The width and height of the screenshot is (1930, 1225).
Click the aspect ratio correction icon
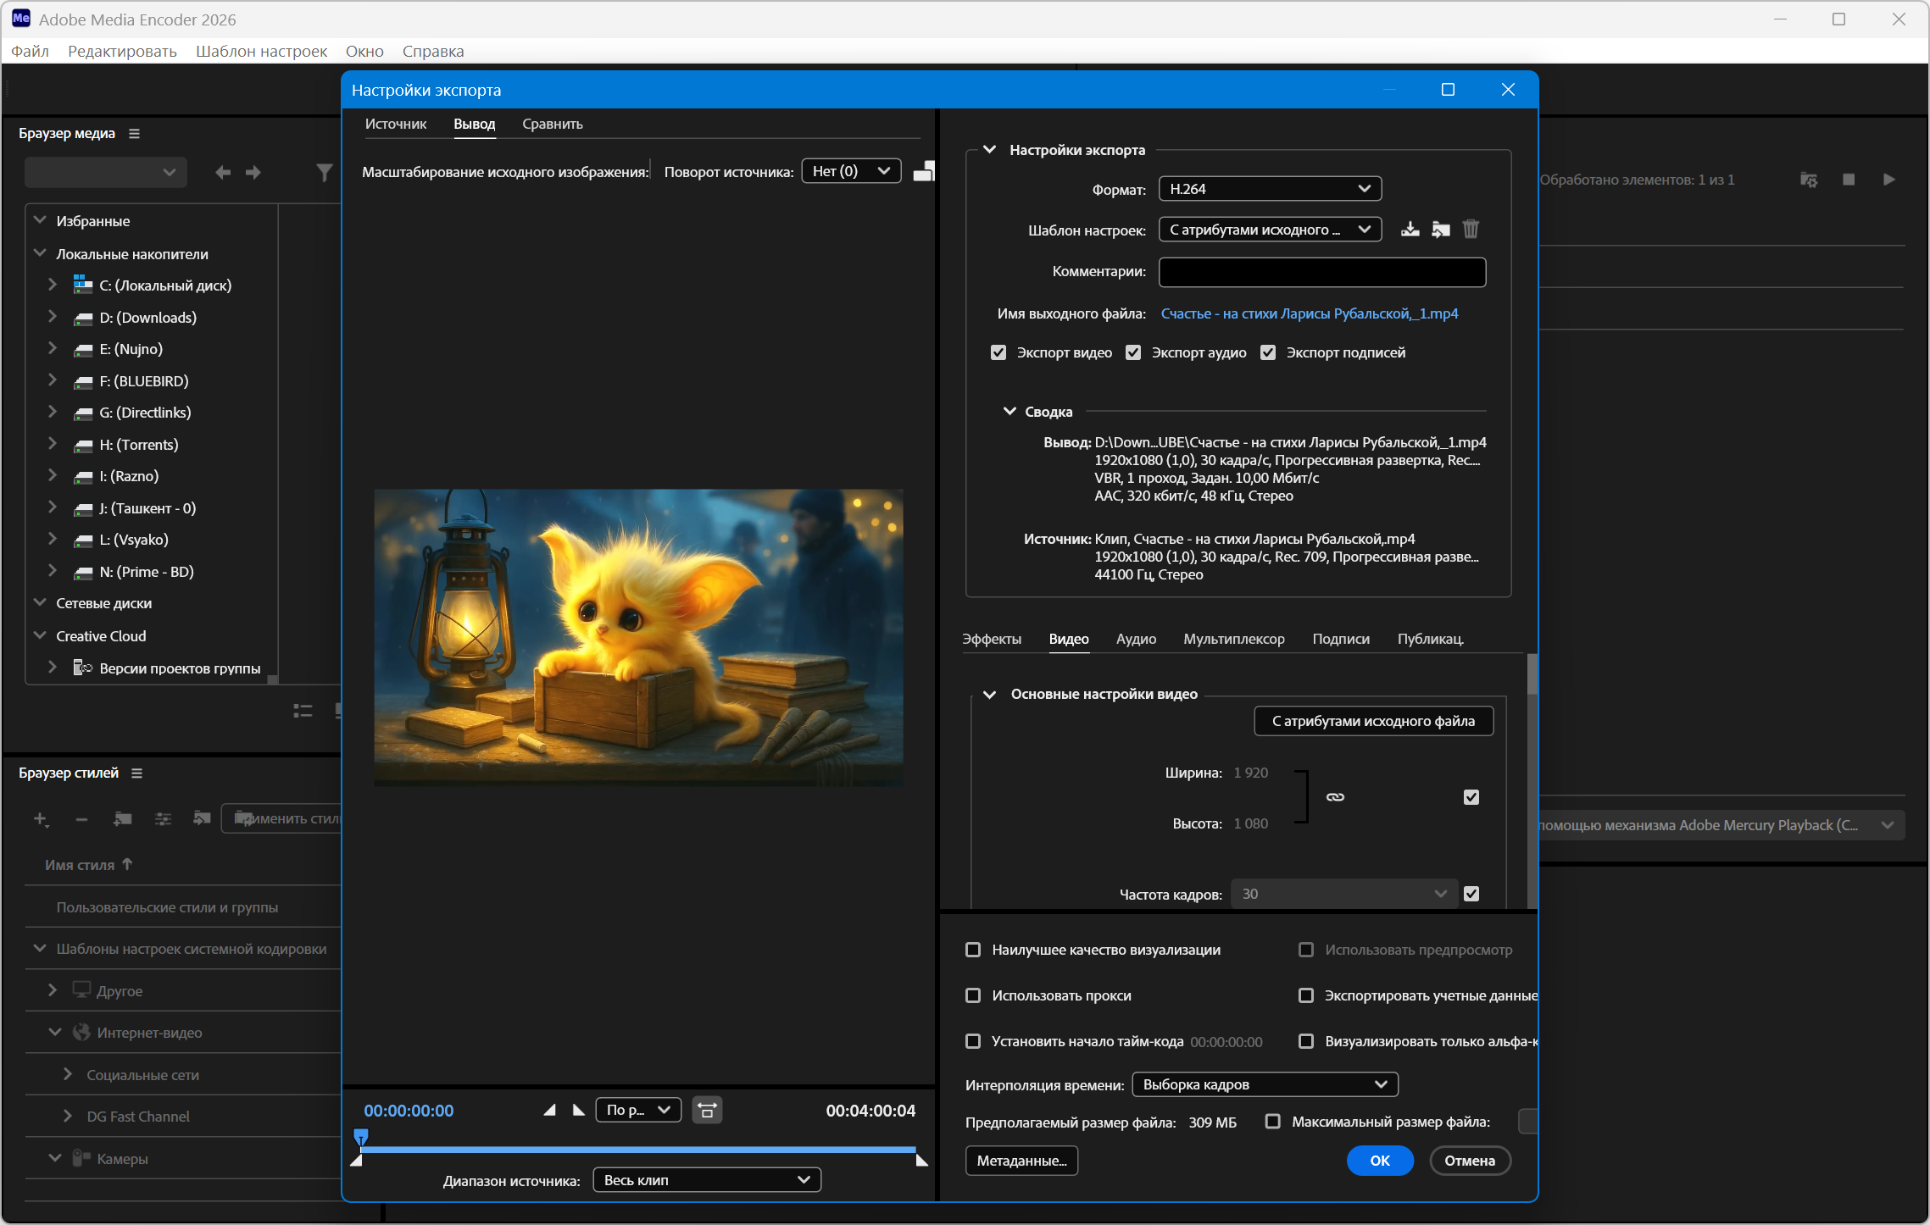[707, 1110]
